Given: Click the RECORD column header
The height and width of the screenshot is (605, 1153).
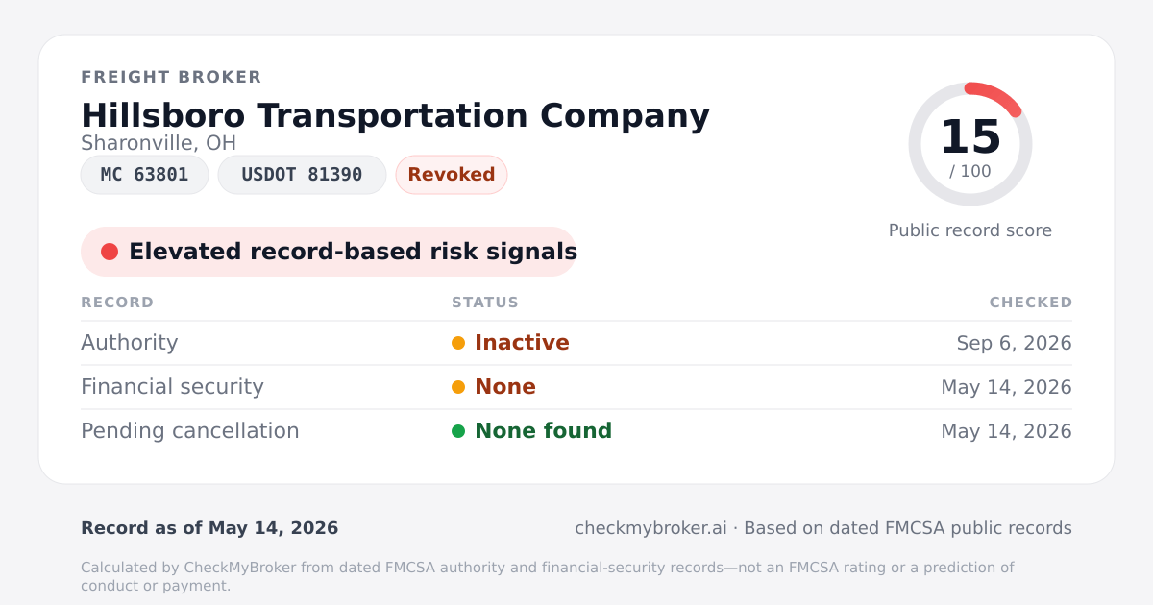Looking at the screenshot, I should 117,302.
